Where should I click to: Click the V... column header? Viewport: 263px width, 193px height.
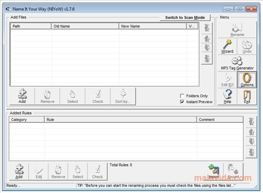[192, 26]
